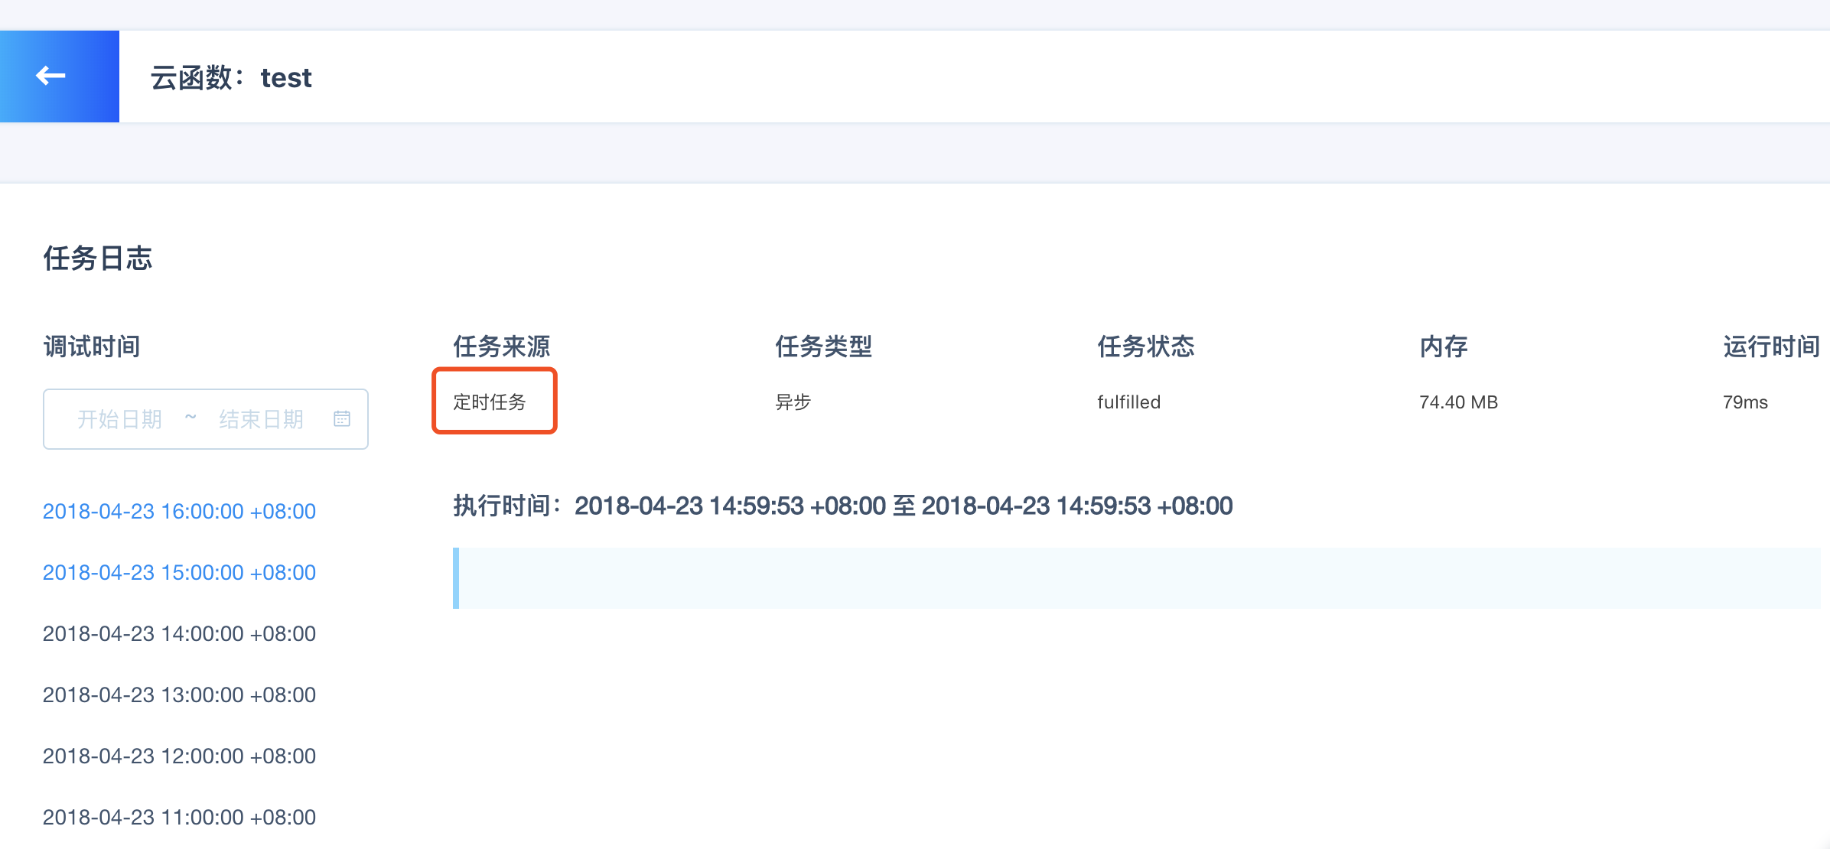Click the 79ms run time value
The width and height of the screenshot is (1830, 849).
tap(1745, 402)
